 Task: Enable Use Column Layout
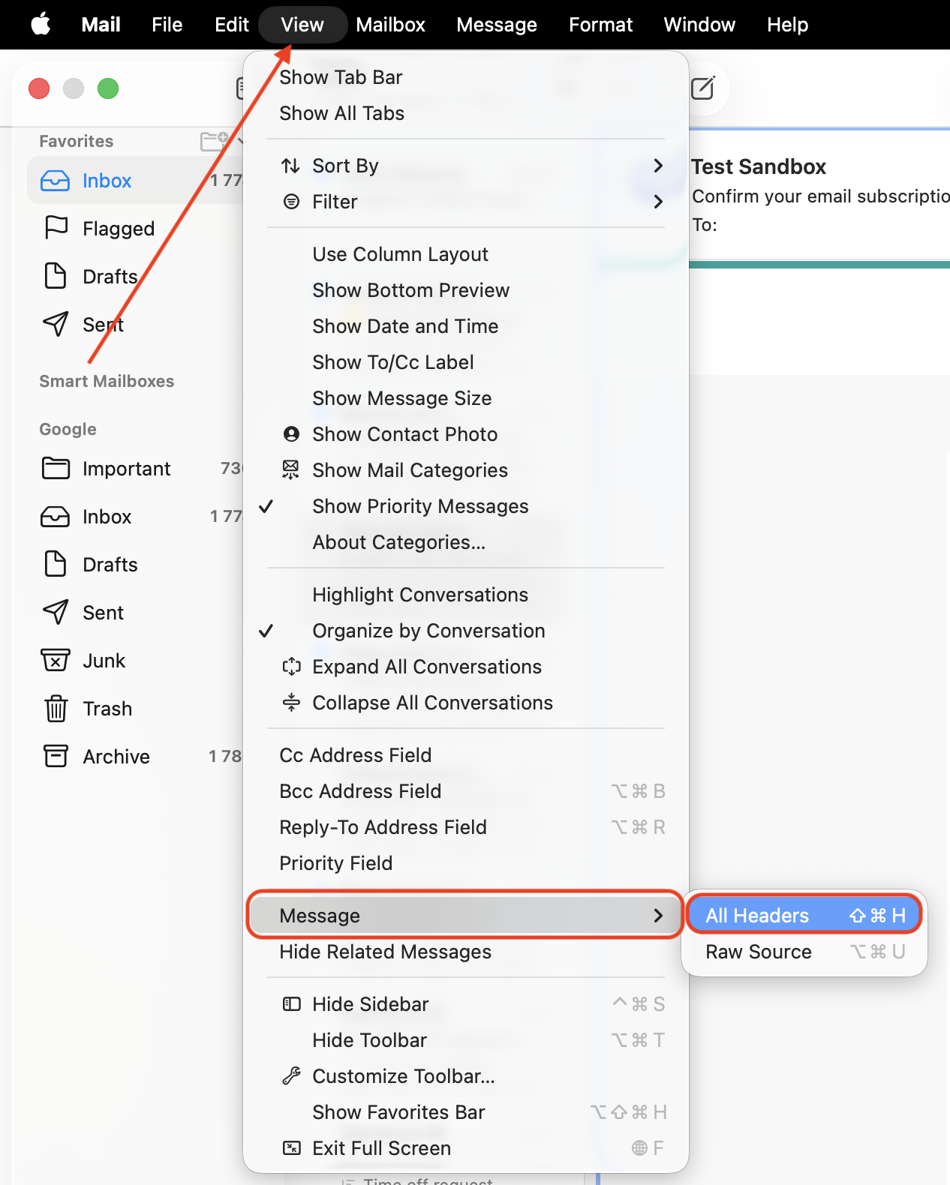pyautogui.click(x=466, y=254)
